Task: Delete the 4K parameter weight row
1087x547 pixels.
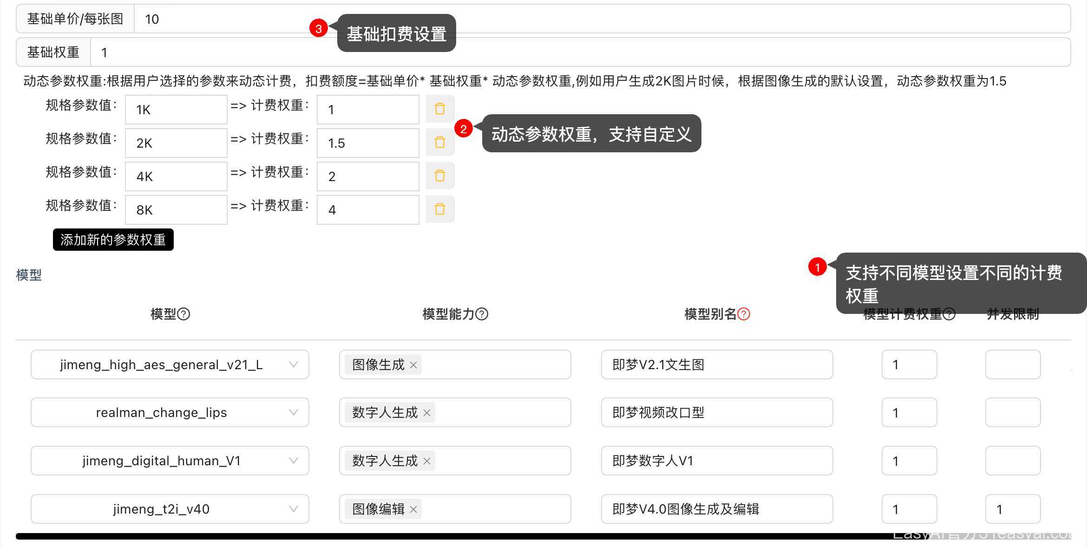Action: pos(439,176)
